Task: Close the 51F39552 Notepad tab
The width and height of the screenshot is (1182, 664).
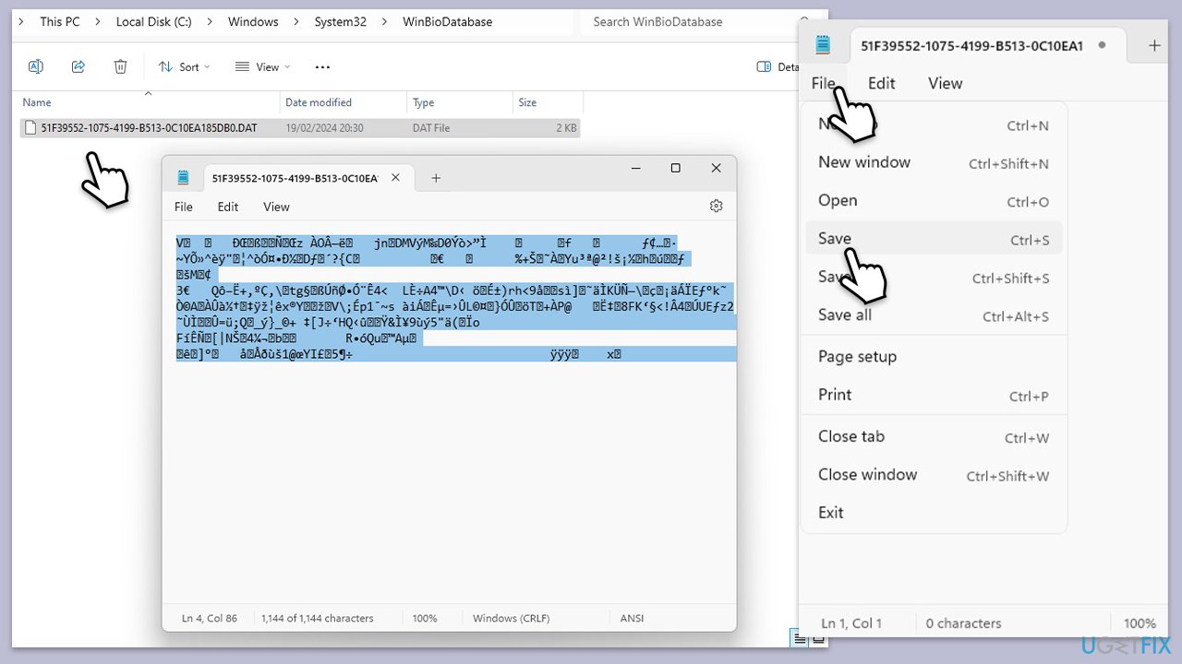Action: (396, 178)
